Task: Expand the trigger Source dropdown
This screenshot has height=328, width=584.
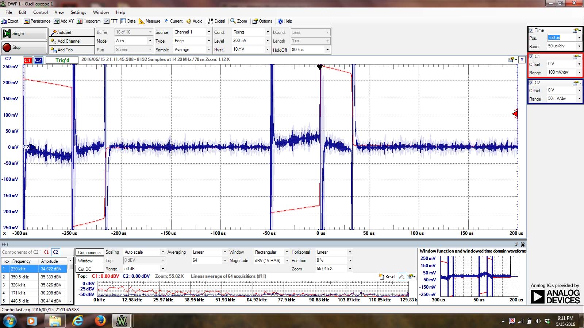Action: 209,32
